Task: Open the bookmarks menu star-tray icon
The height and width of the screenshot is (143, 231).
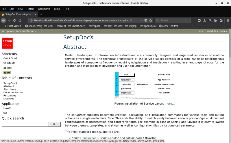Action: click(205, 21)
